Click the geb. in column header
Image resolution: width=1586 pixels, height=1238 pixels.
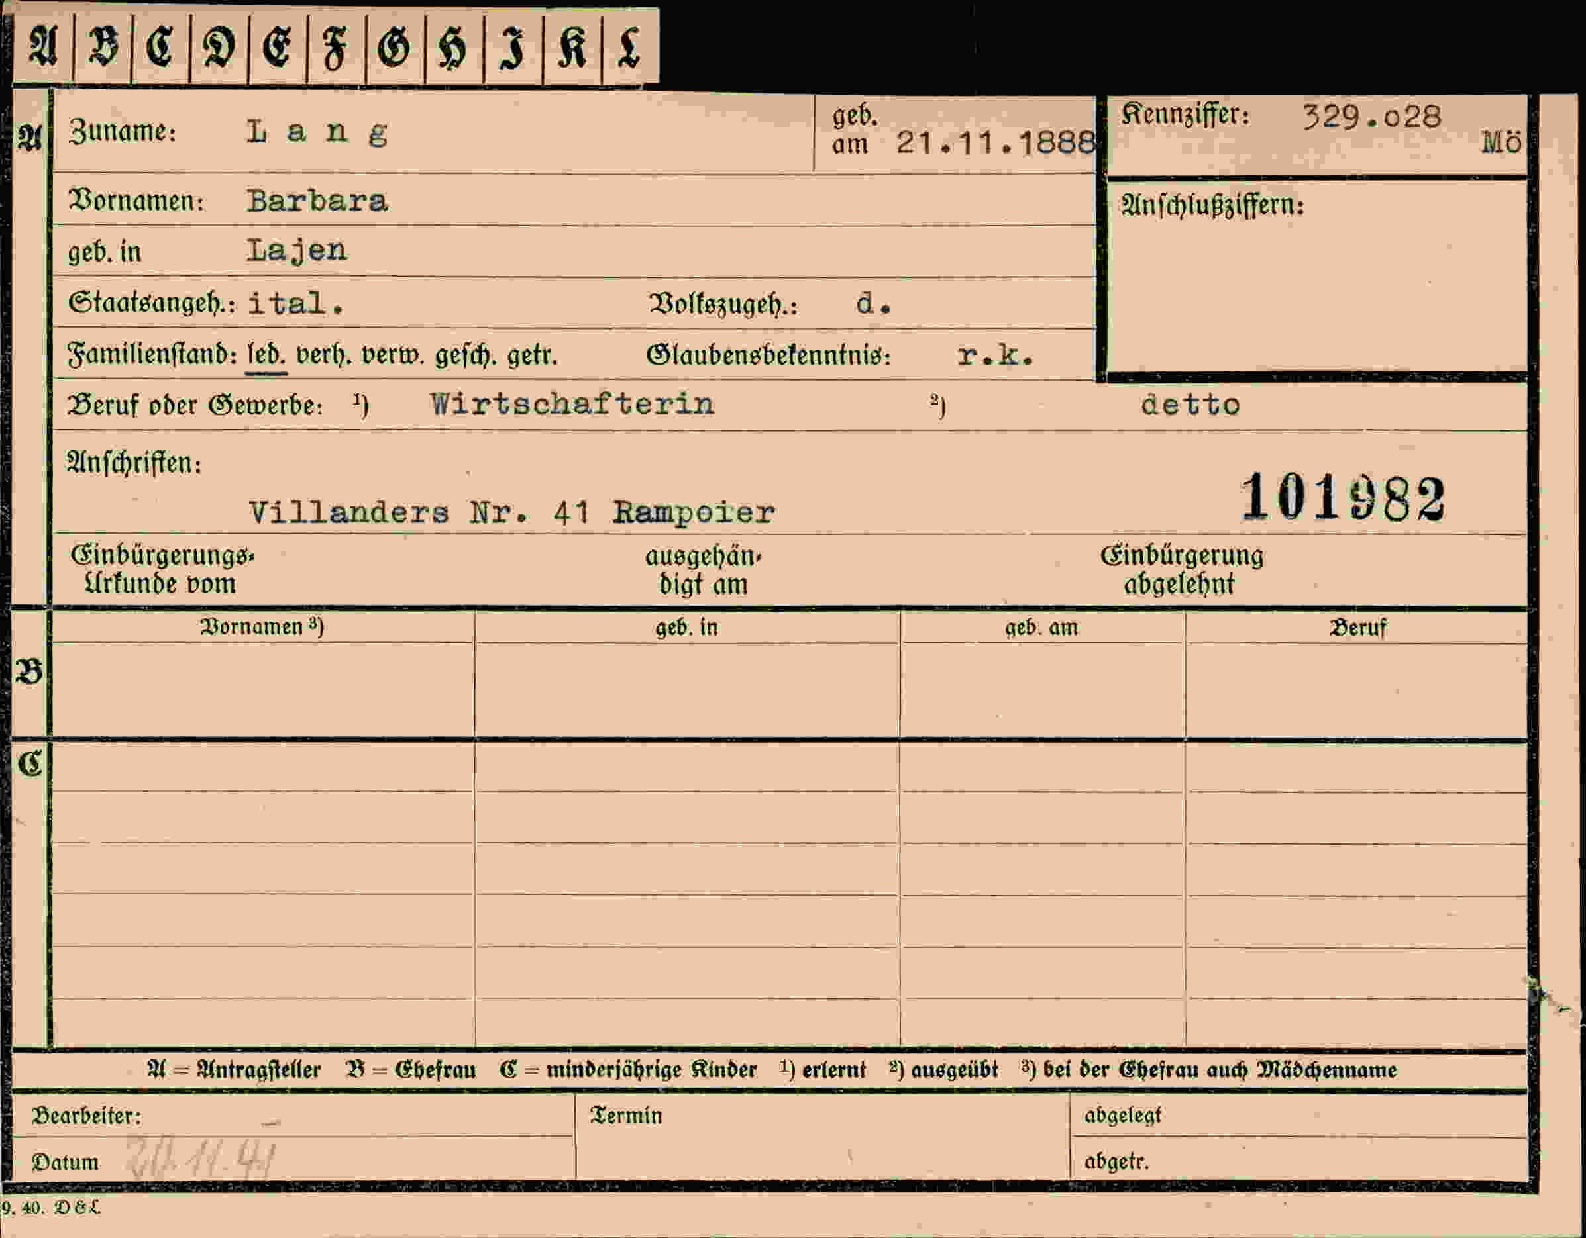pyautogui.click(x=686, y=627)
